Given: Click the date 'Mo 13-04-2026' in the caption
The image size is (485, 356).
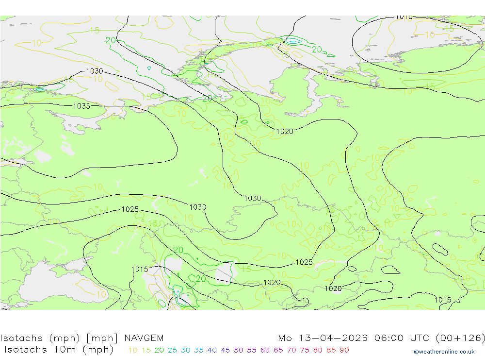Looking at the screenshot, I should (323, 338).
